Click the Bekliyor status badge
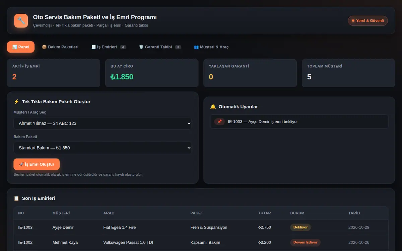 point(300,227)
